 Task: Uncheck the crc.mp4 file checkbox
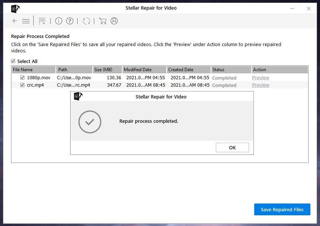coord(22,85)
